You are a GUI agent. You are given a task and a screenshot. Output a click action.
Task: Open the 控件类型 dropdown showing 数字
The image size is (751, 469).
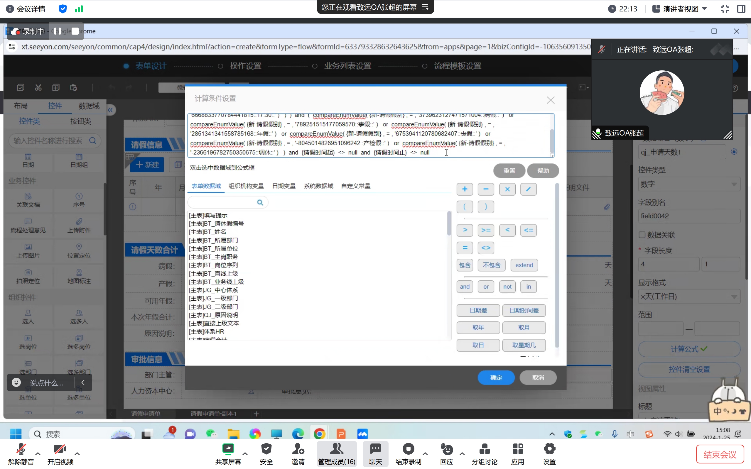(x=688, y=184)
